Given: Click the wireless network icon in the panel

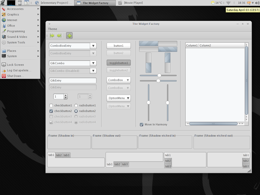Looking at the screenshot, I should tap(228, 3).
